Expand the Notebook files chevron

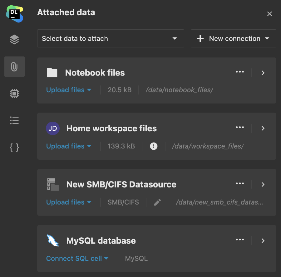pyautogui.click(x=263, y=73)
